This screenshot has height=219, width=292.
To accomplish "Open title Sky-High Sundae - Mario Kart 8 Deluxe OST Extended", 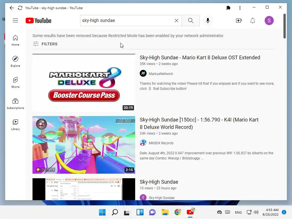I will (200, 58).
